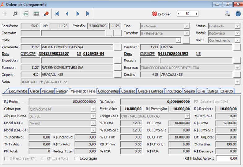Open the Código CST dropdown

click(x=187, y=116)
